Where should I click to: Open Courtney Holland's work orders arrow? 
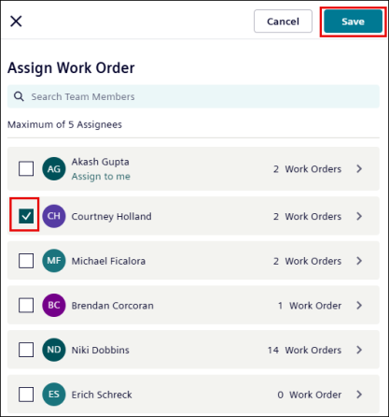tap(359, 216)
